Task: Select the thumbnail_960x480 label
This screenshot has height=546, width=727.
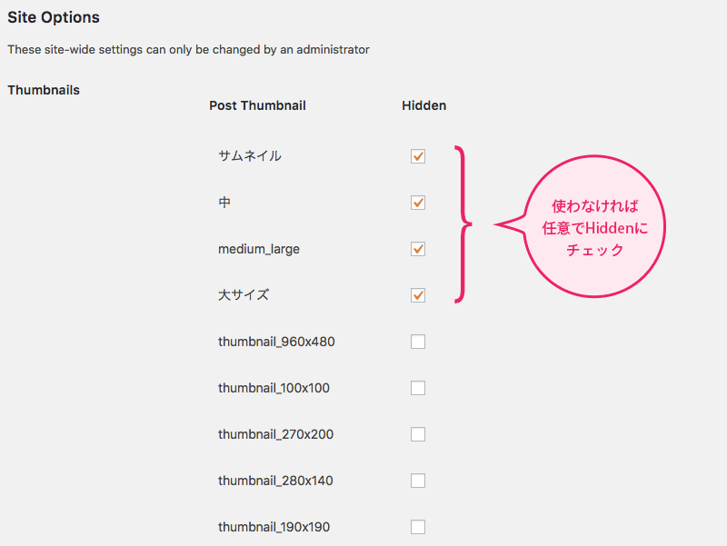Action: (x=276, y=342)
